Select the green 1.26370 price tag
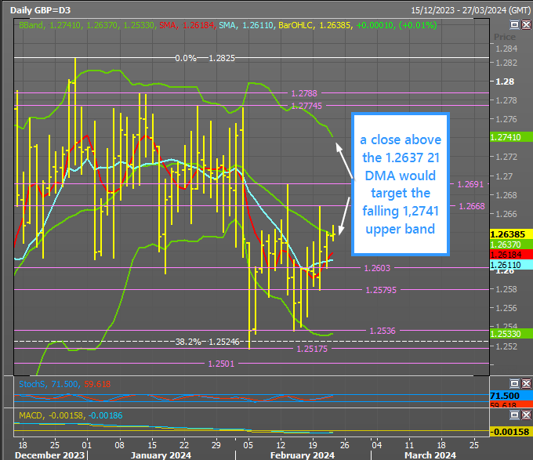The width and height of the screenshot is (533, 460). 511,244
